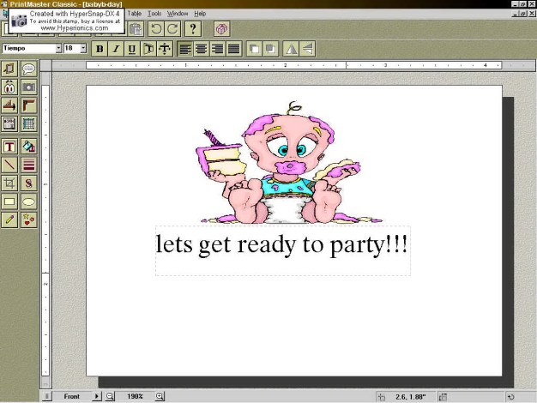Align text left
The width and height of the screenshot is (537, 403).
pos(185,49)
